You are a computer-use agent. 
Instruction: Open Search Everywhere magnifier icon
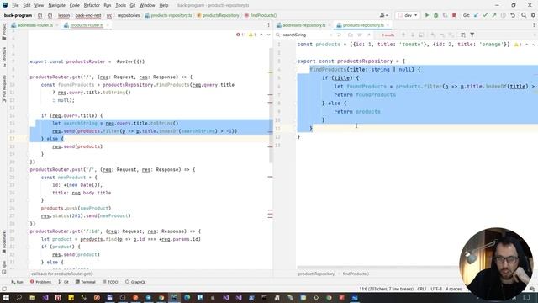tap(524, 15)
